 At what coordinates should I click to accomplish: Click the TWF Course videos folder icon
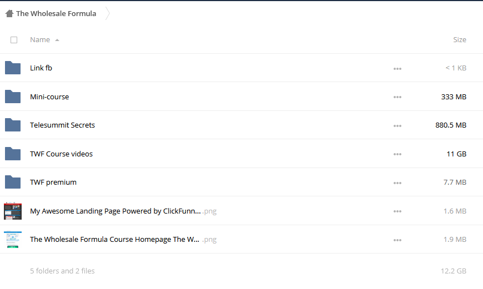click(13, 154)
